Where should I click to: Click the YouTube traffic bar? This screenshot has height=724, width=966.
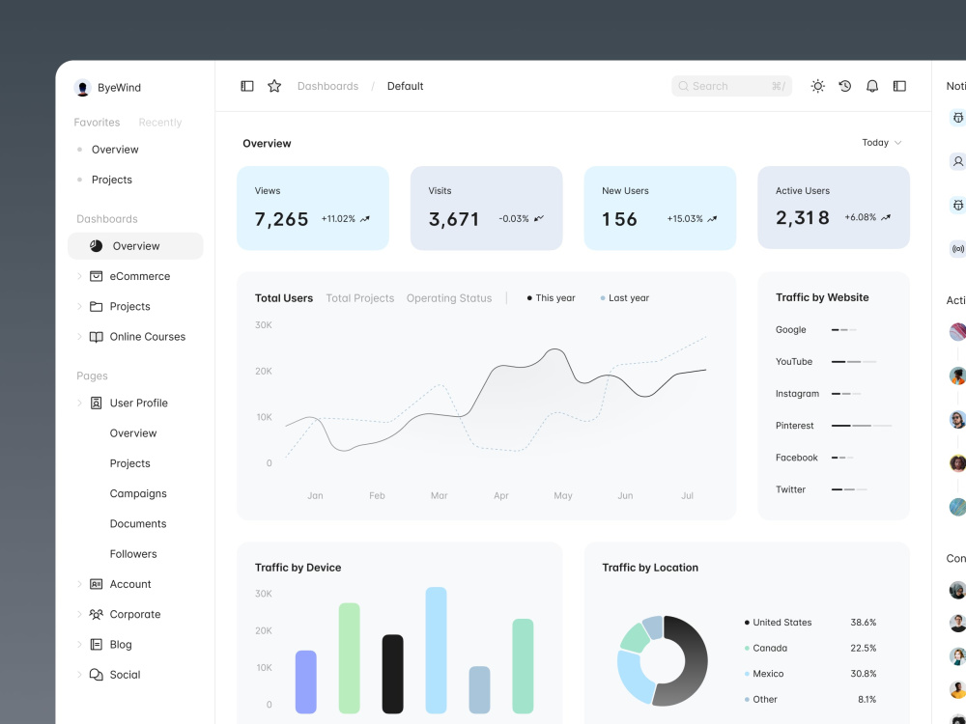coord(854,362)
